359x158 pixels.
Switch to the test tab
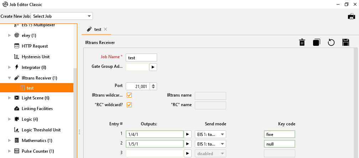pyautogui.click(x=95, y=29)
